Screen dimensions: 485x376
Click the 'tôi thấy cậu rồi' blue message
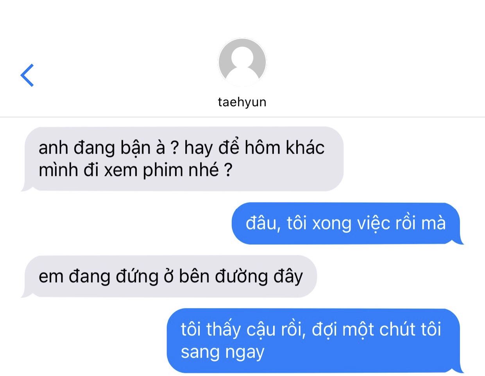click(x=315, y=341)
